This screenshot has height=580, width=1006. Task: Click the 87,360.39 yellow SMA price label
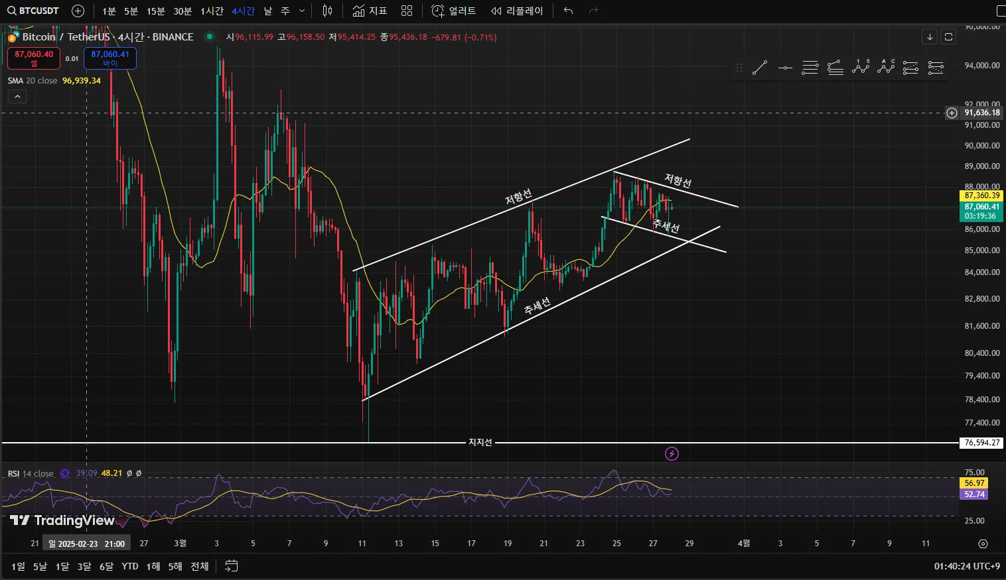click(x=981, y=196)
